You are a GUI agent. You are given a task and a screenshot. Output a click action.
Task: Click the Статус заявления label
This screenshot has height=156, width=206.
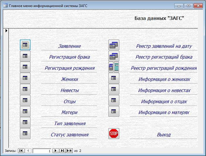coord(70,135)
